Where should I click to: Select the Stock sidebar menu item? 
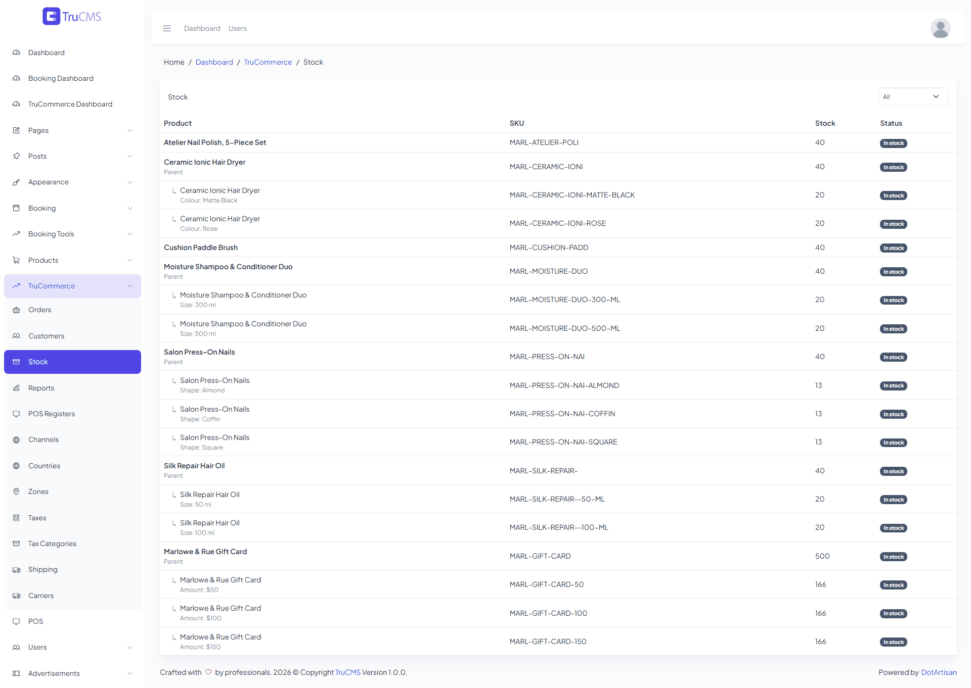click(x=72, y=362)
